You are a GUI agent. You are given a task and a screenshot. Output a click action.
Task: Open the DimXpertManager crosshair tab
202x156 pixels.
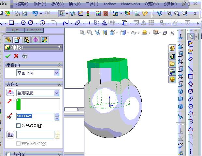(36, 40)
